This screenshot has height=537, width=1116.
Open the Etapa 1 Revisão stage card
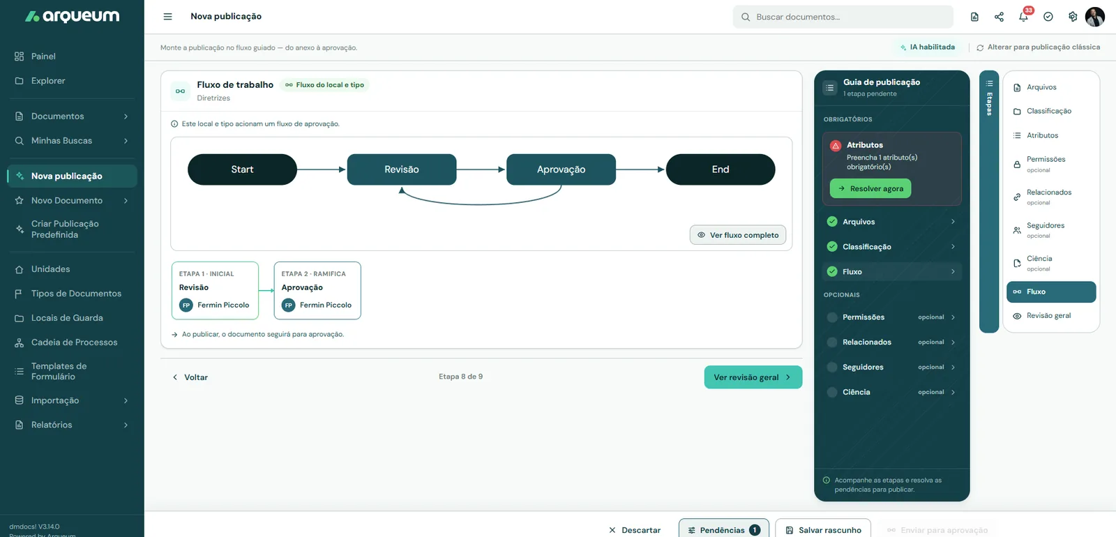click(x=215, y=291)
